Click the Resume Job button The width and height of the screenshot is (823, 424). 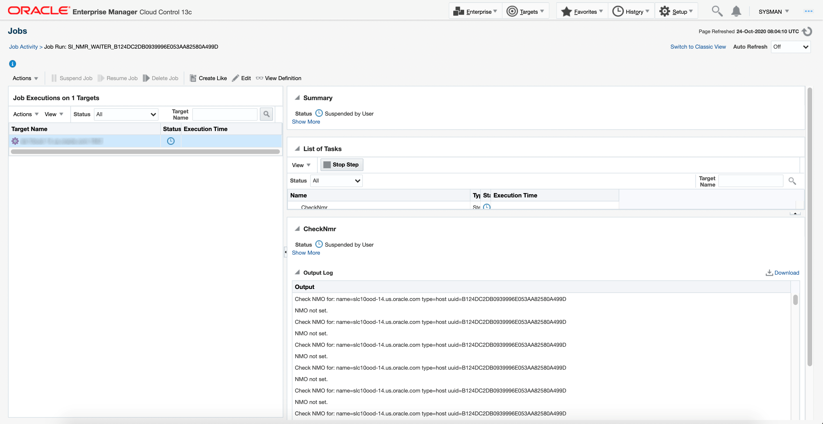(x=118, y=78)
